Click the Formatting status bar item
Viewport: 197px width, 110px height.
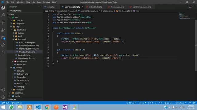point(180,103)
